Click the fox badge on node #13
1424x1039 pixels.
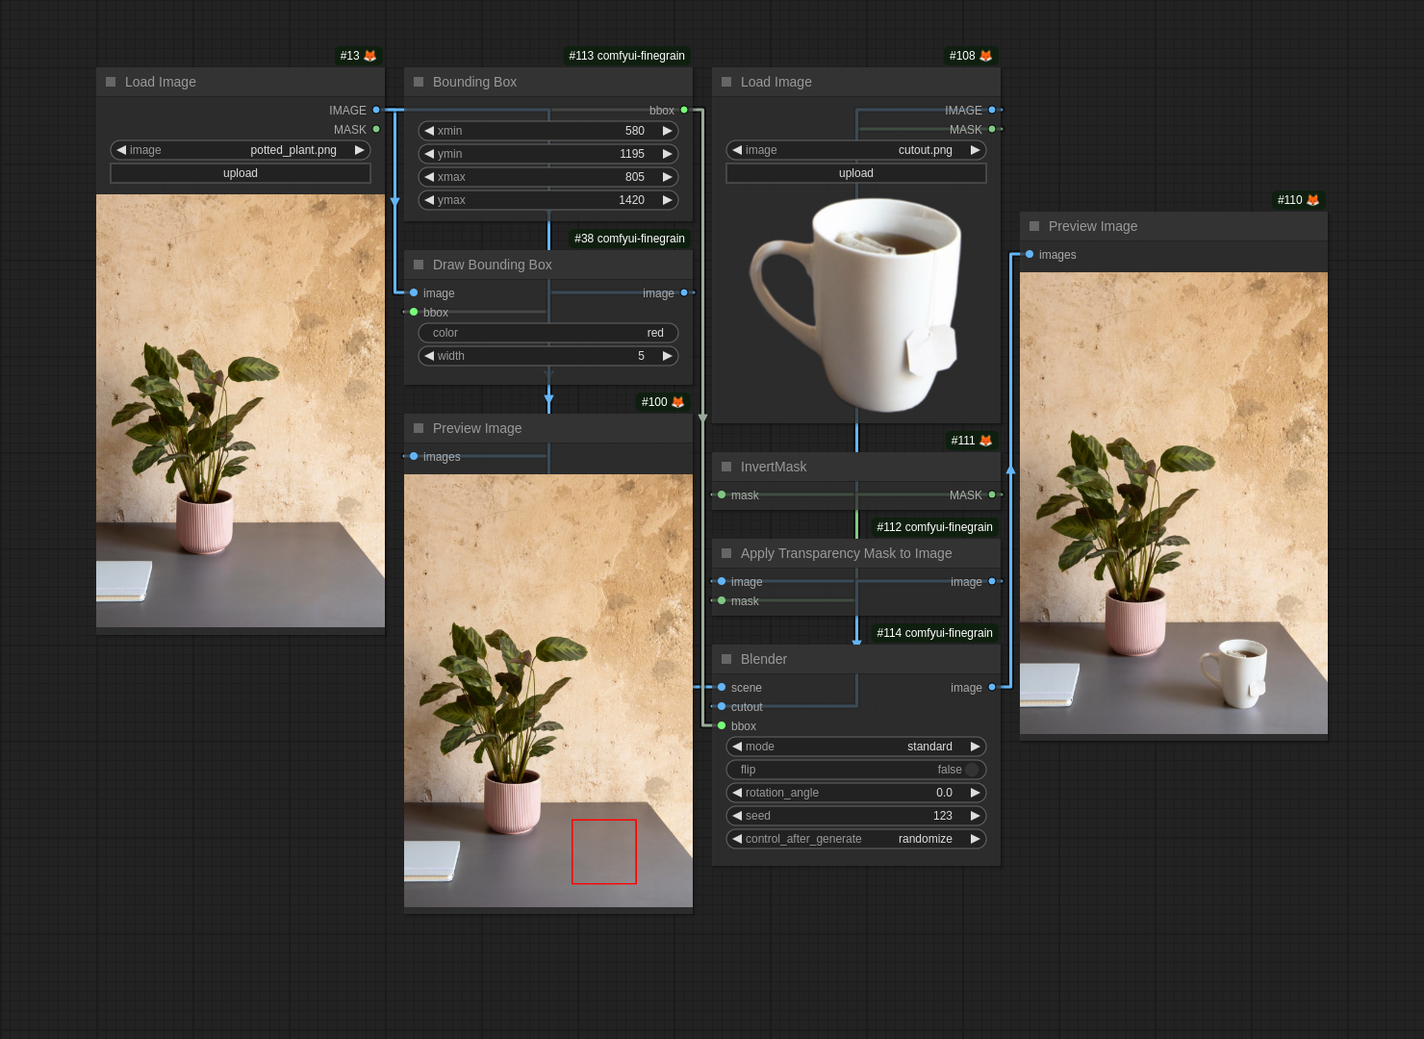click(x=369, y=56)
